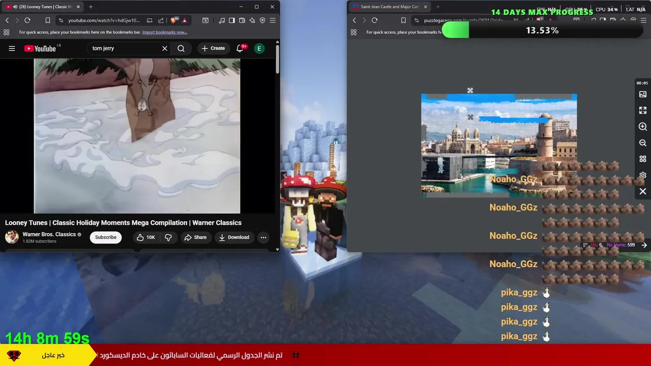Click the 13.53% progress bar
Viewport: 651px width, 366px height.
pos(542,30)
